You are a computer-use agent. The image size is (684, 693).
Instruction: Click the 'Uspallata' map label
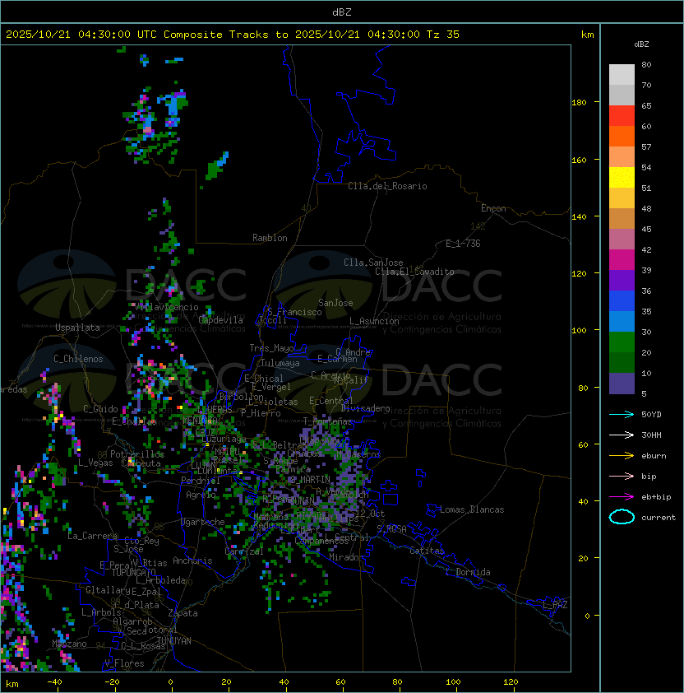(77, 328)
